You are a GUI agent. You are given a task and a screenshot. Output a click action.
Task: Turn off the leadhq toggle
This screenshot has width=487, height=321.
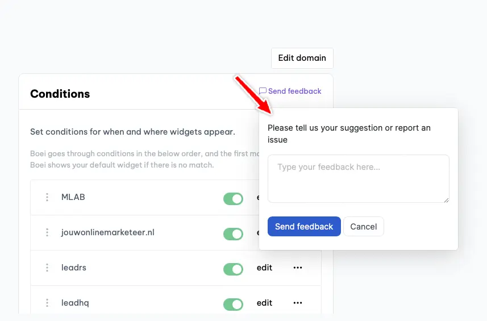point(233,304)
